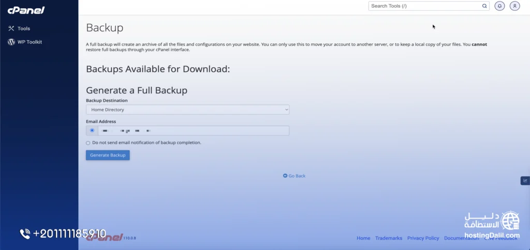Click the Email Address text field
This screenshot has height=250, width=530.
click(194, 131)
